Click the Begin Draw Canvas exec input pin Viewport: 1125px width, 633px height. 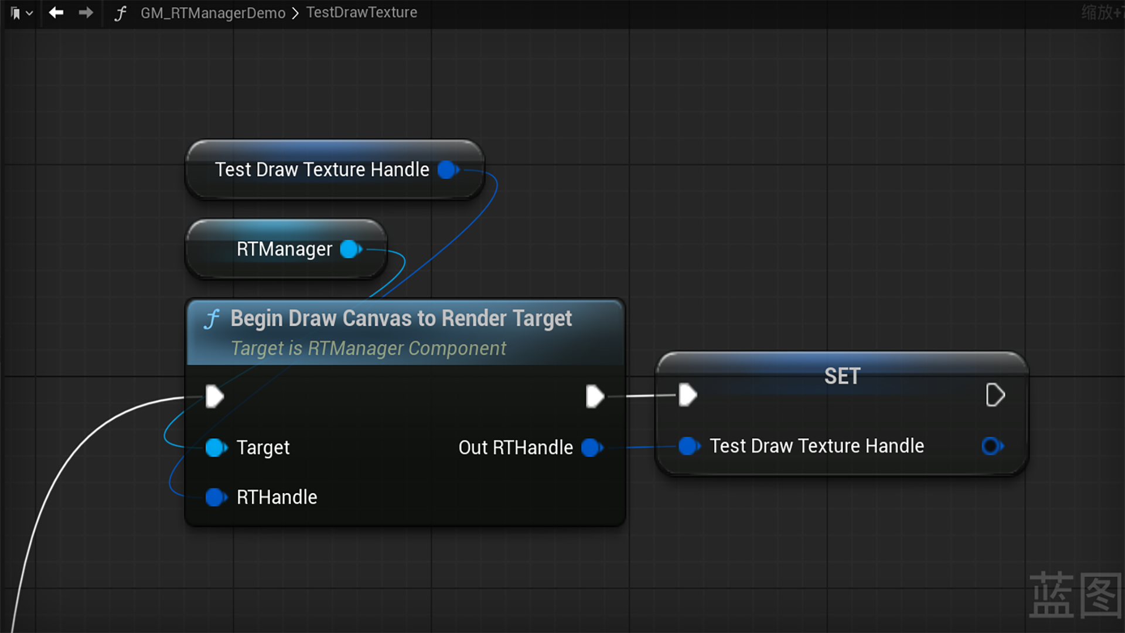pos(214,397)
